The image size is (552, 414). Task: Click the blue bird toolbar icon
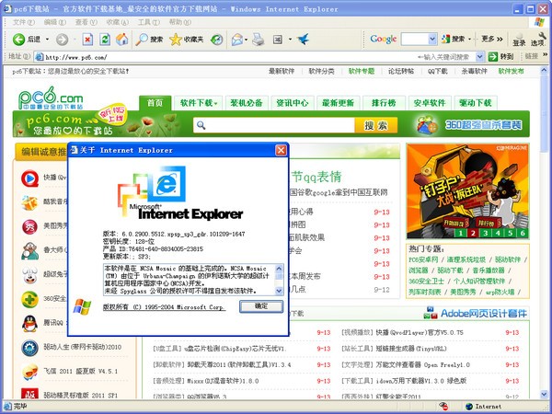coord(303,40)
